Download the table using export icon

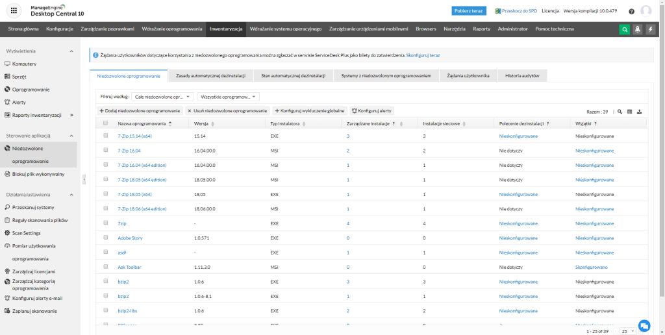(x=639, y=112)
